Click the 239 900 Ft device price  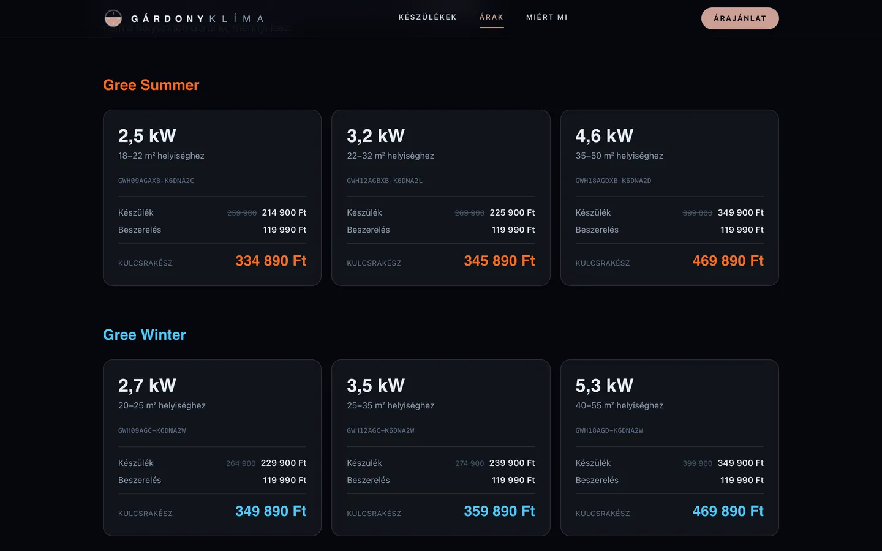coord(512,463)
